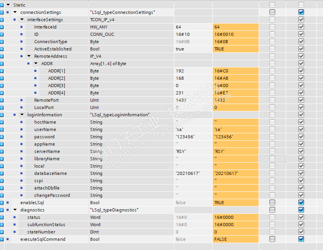Collapse the connectionSettings structure
Viewport: 323px width, 250px height.
pyautogui.click(x=15, y=12)
